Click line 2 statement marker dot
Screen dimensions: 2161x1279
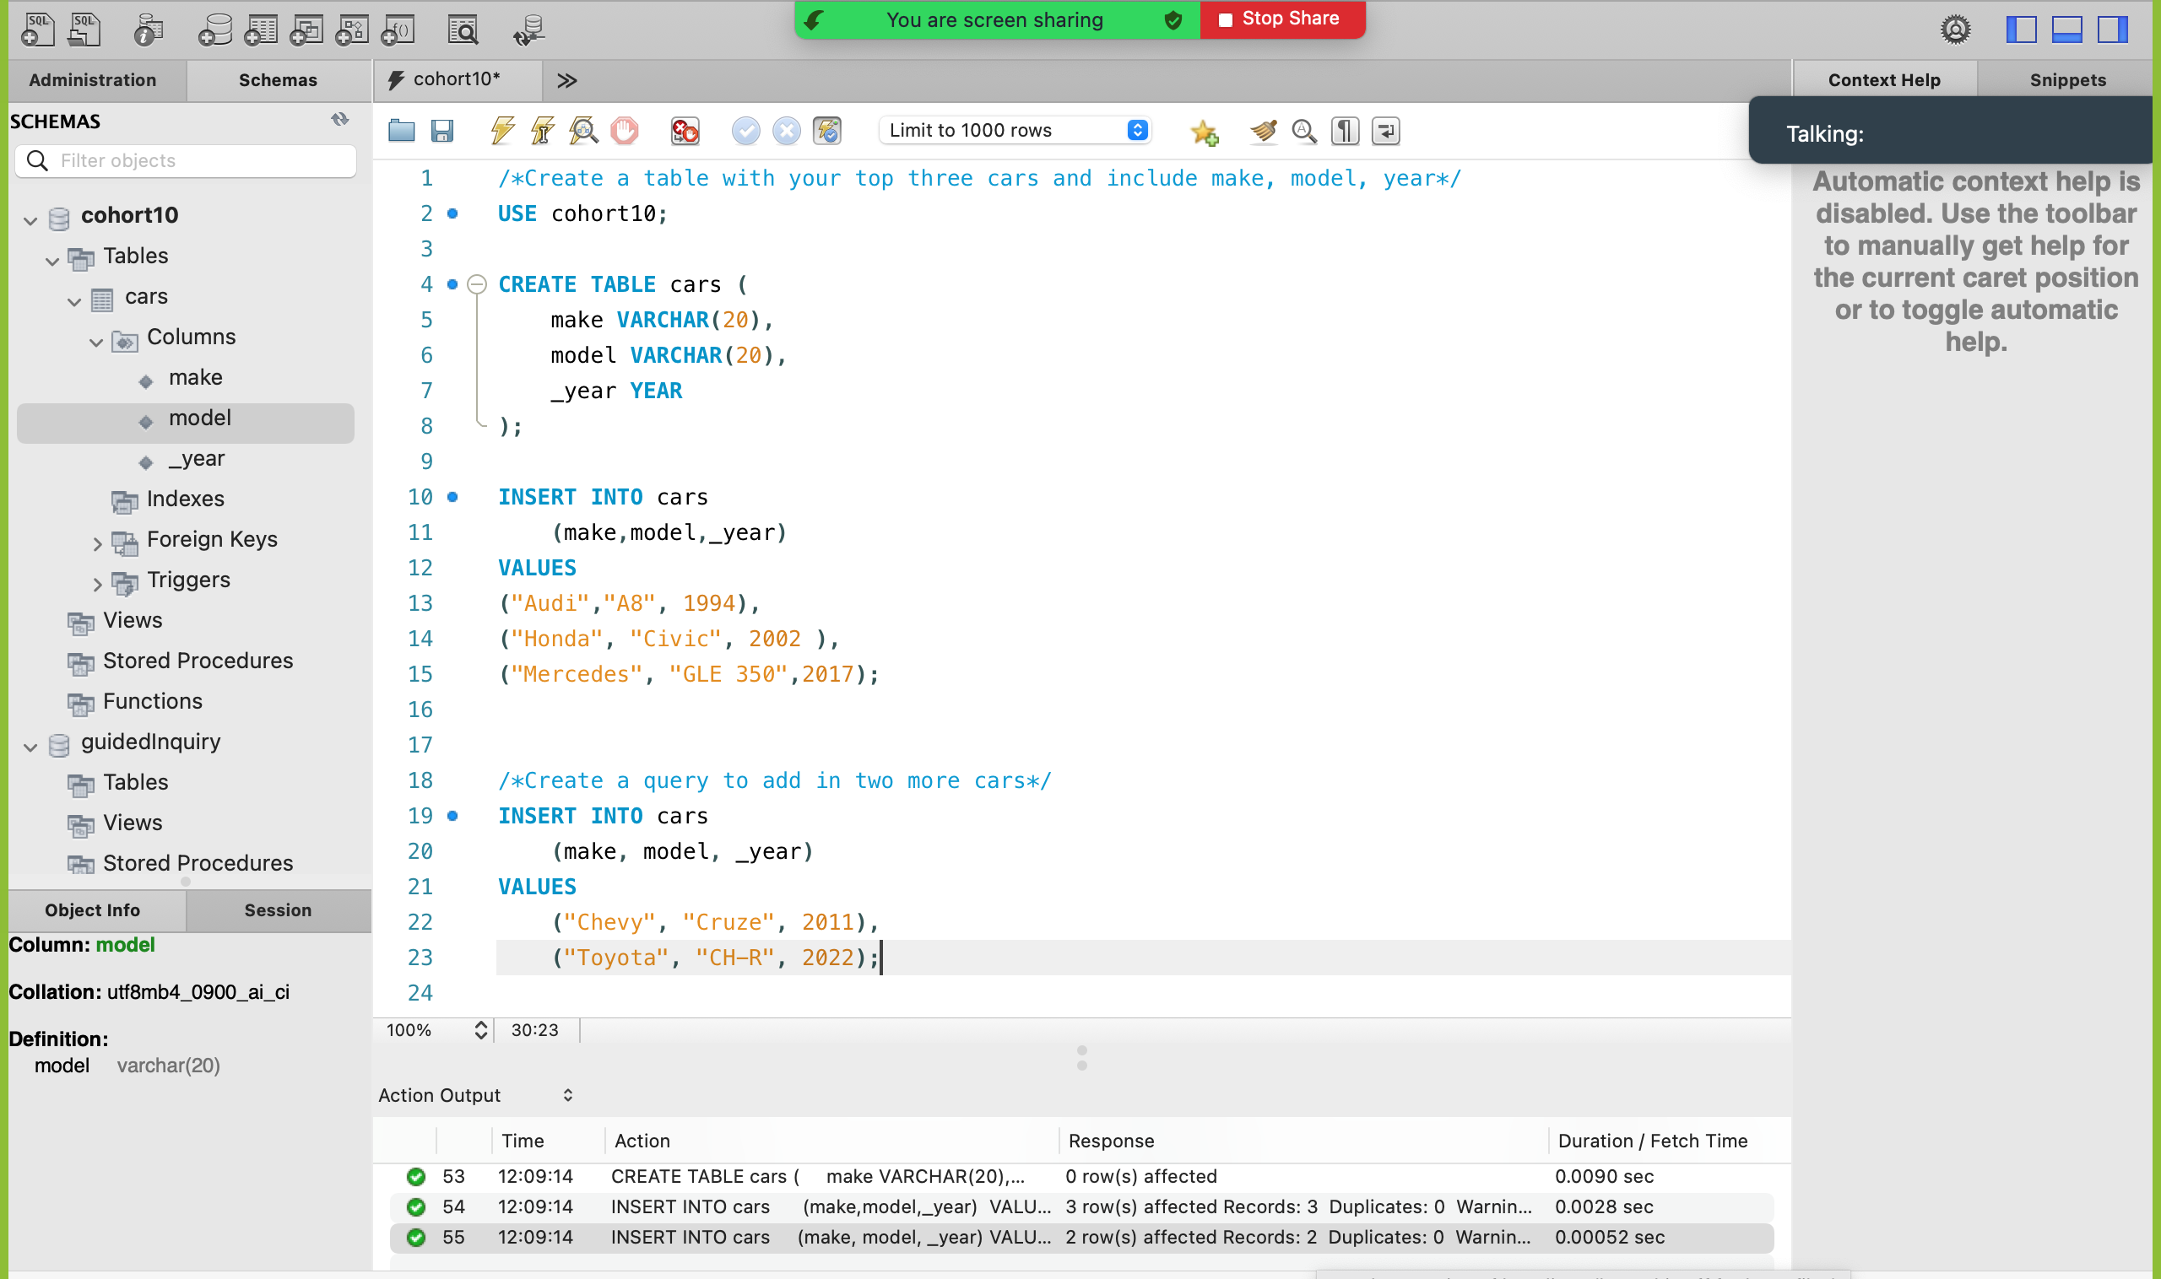click(452, 213)
